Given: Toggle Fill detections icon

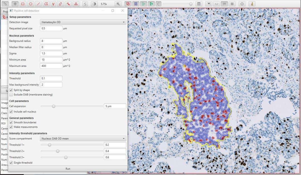Looking at the screenshot, I should [151, 4].
